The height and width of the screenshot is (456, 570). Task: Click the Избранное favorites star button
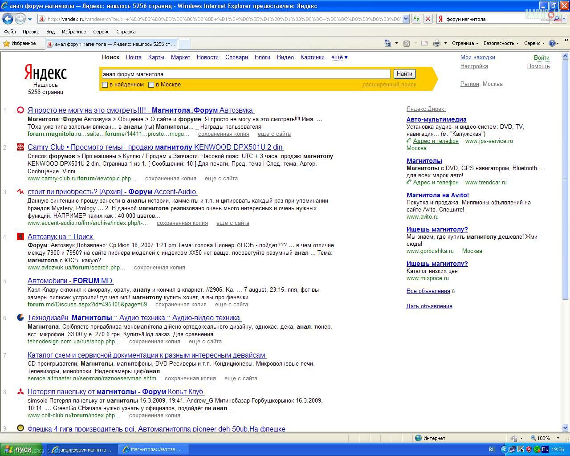click(x=19, y=43)
